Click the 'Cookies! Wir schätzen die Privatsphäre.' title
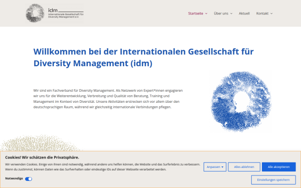 tap(42, 157)
